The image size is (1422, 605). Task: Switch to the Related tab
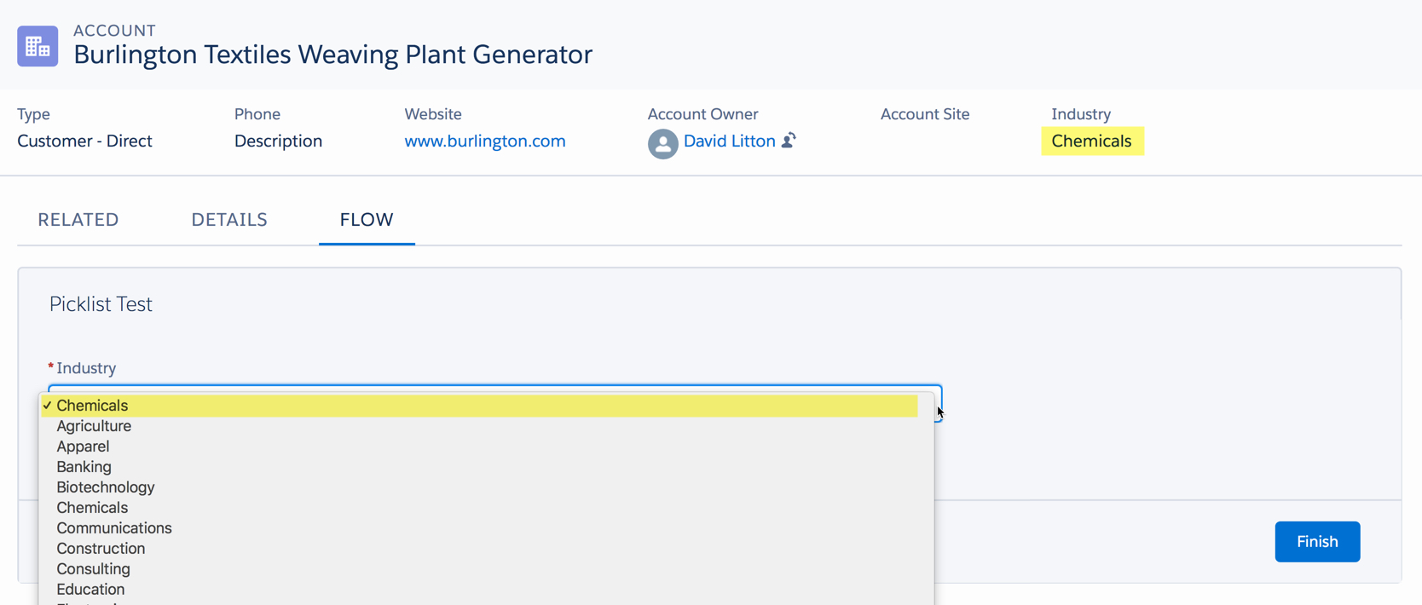point(78,220)
